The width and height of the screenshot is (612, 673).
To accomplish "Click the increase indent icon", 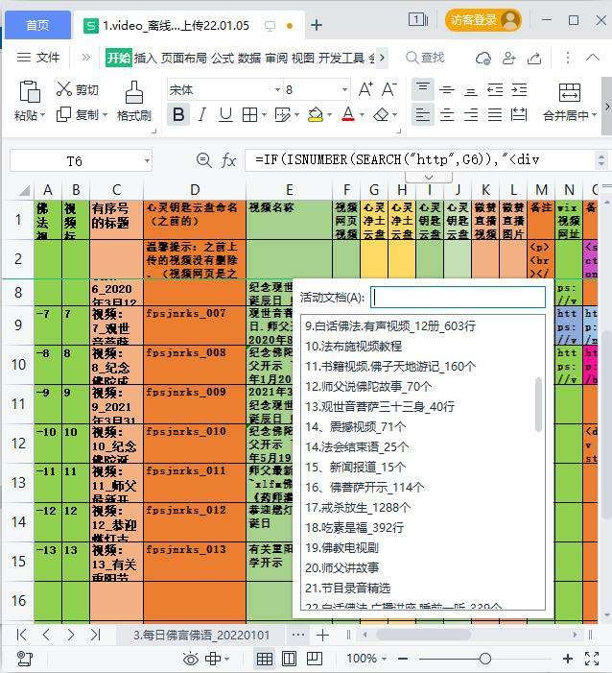I will click(x=519, y=89).
